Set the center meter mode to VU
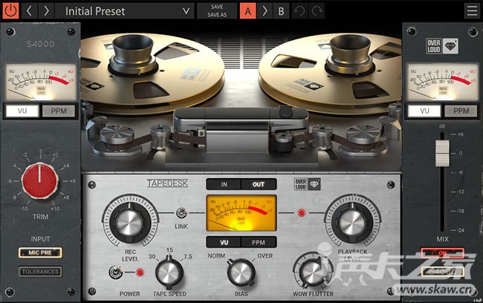The image size is (483, 303). [x=224, y=242]
